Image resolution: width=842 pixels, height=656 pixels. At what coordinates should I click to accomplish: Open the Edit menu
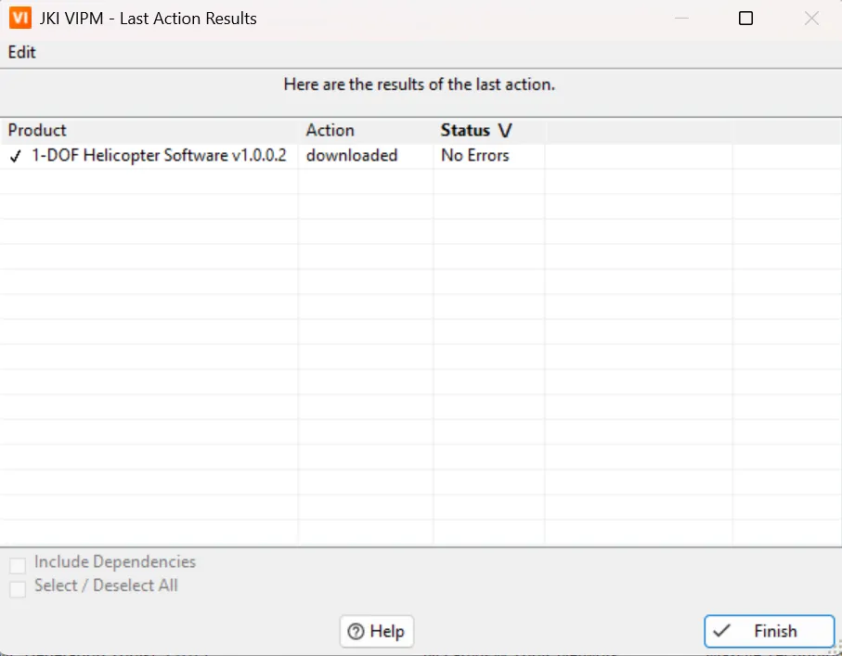pyautogui.click(x=22, y=52)
